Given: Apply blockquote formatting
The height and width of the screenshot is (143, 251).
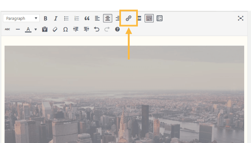Looking at the screenshot, I should pyautogui.click(x=87, y=18).
